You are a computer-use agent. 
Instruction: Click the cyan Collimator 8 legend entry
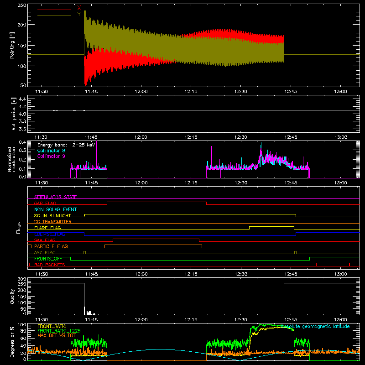51,151
